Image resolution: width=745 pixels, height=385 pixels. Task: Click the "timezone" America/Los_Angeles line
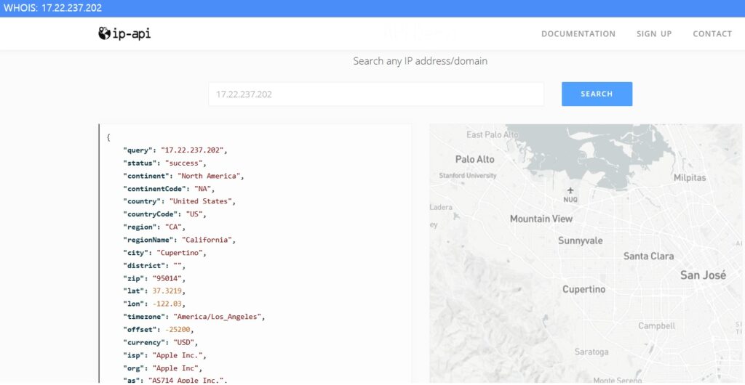194,316
